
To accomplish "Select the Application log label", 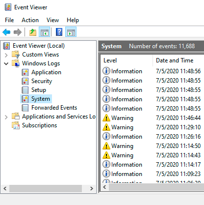I will click(x=46, y=72).
